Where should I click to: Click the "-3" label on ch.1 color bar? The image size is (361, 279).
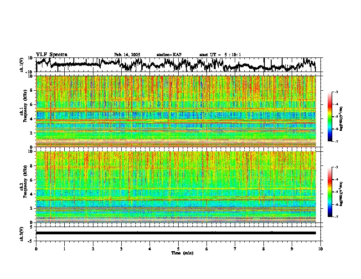pyautogui.click(x=336, y=92)
